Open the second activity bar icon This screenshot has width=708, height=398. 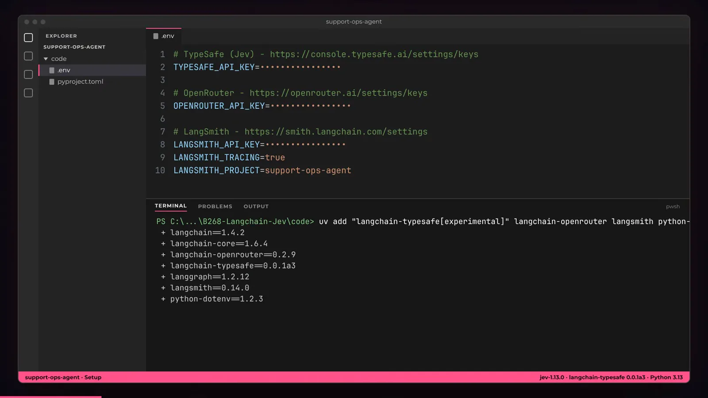coord(28,56)
